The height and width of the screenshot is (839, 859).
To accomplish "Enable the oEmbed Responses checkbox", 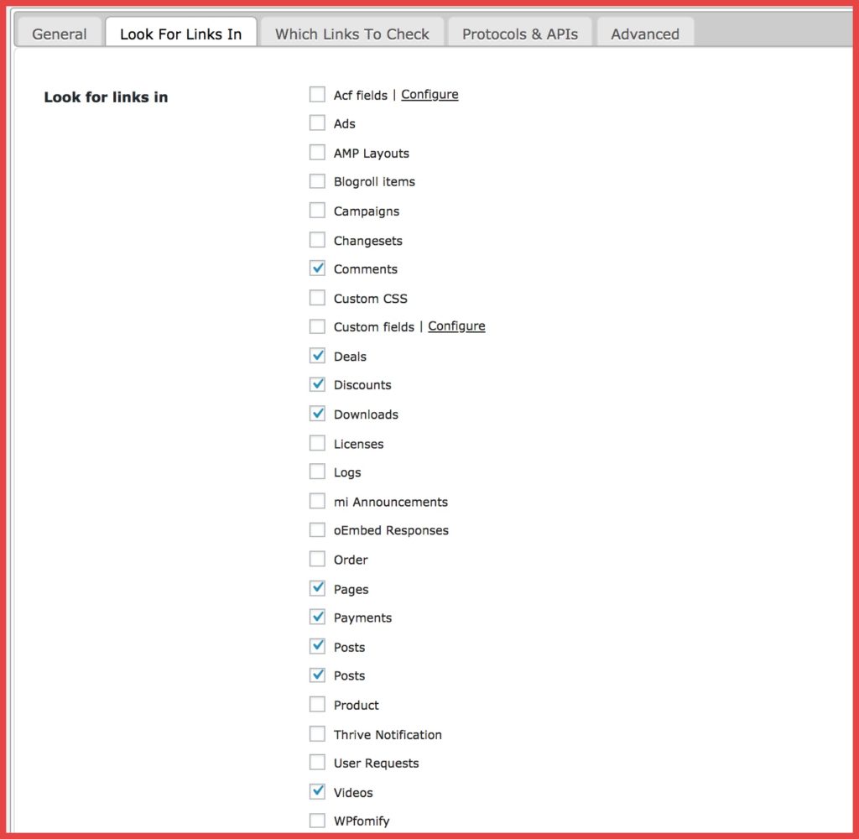I will [x=317, y=530].
